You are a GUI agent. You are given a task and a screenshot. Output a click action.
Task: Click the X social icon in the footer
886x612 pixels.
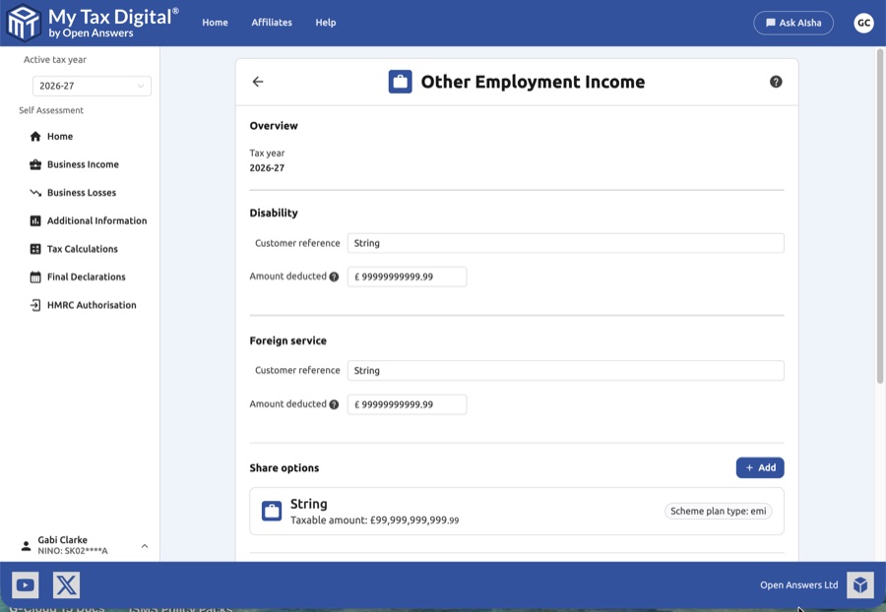(65, 584)
